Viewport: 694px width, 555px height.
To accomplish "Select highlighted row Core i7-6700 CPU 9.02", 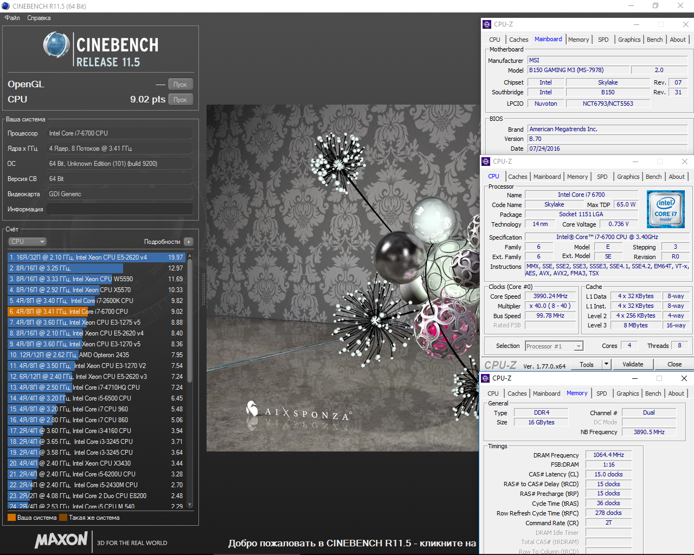I will 97,312.
